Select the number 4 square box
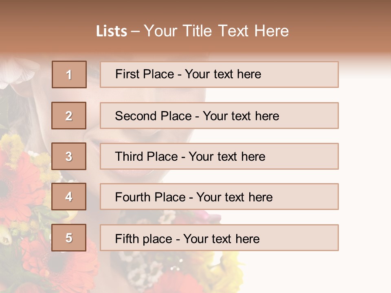 (69, 197)
